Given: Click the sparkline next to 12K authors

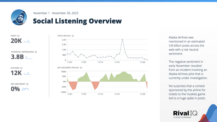Looking at the screenshot, I should pyautogui.click(x=27, y=73).
